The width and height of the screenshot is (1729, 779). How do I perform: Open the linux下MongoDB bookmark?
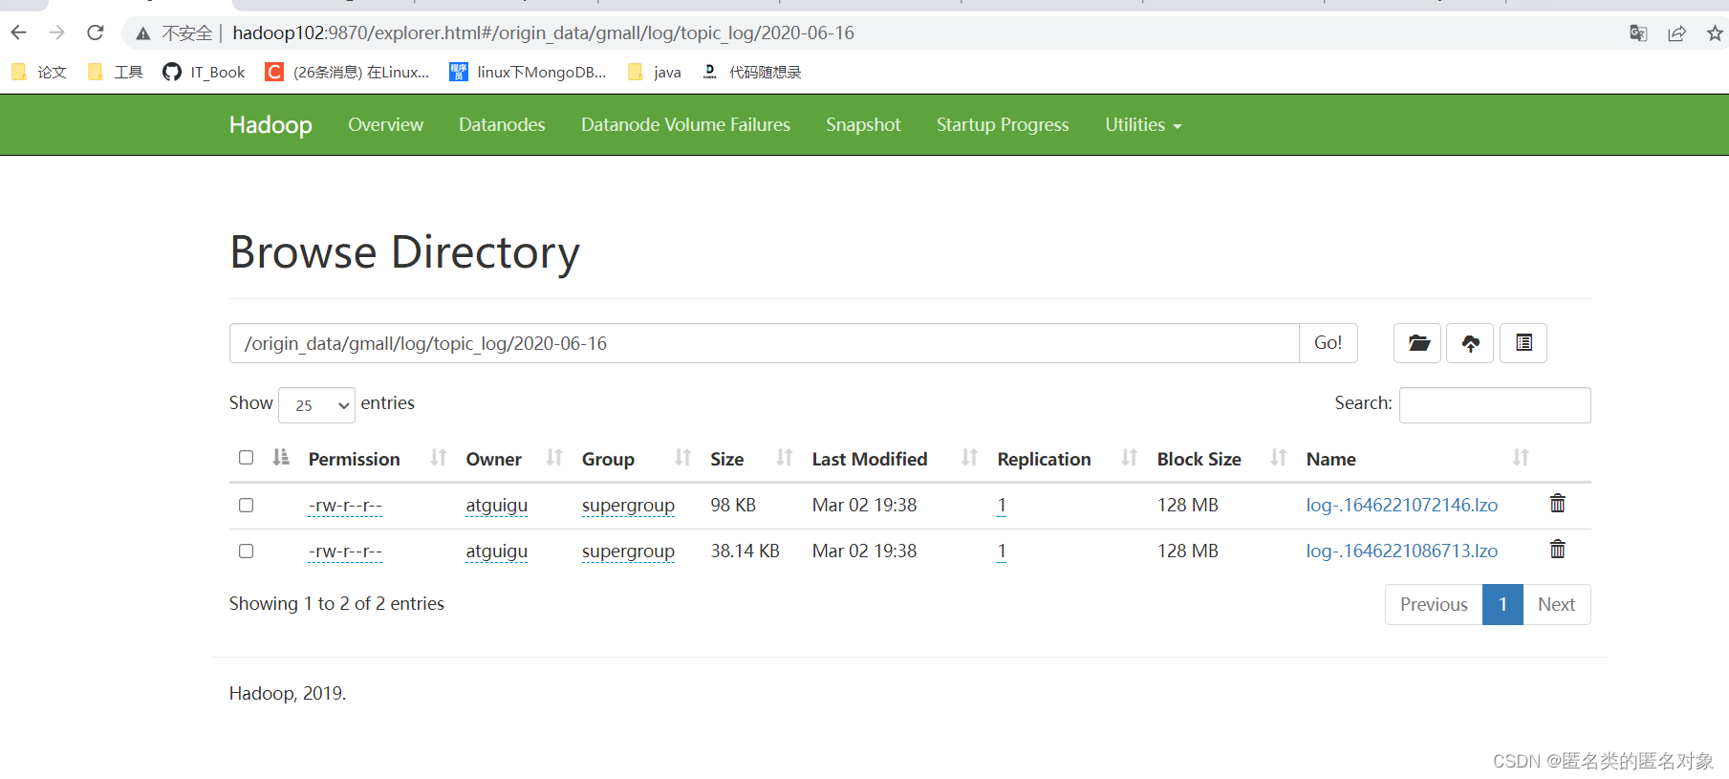(528, 72)
